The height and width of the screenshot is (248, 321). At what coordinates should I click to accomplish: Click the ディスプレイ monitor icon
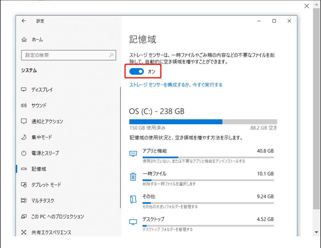tap(24, 90)
